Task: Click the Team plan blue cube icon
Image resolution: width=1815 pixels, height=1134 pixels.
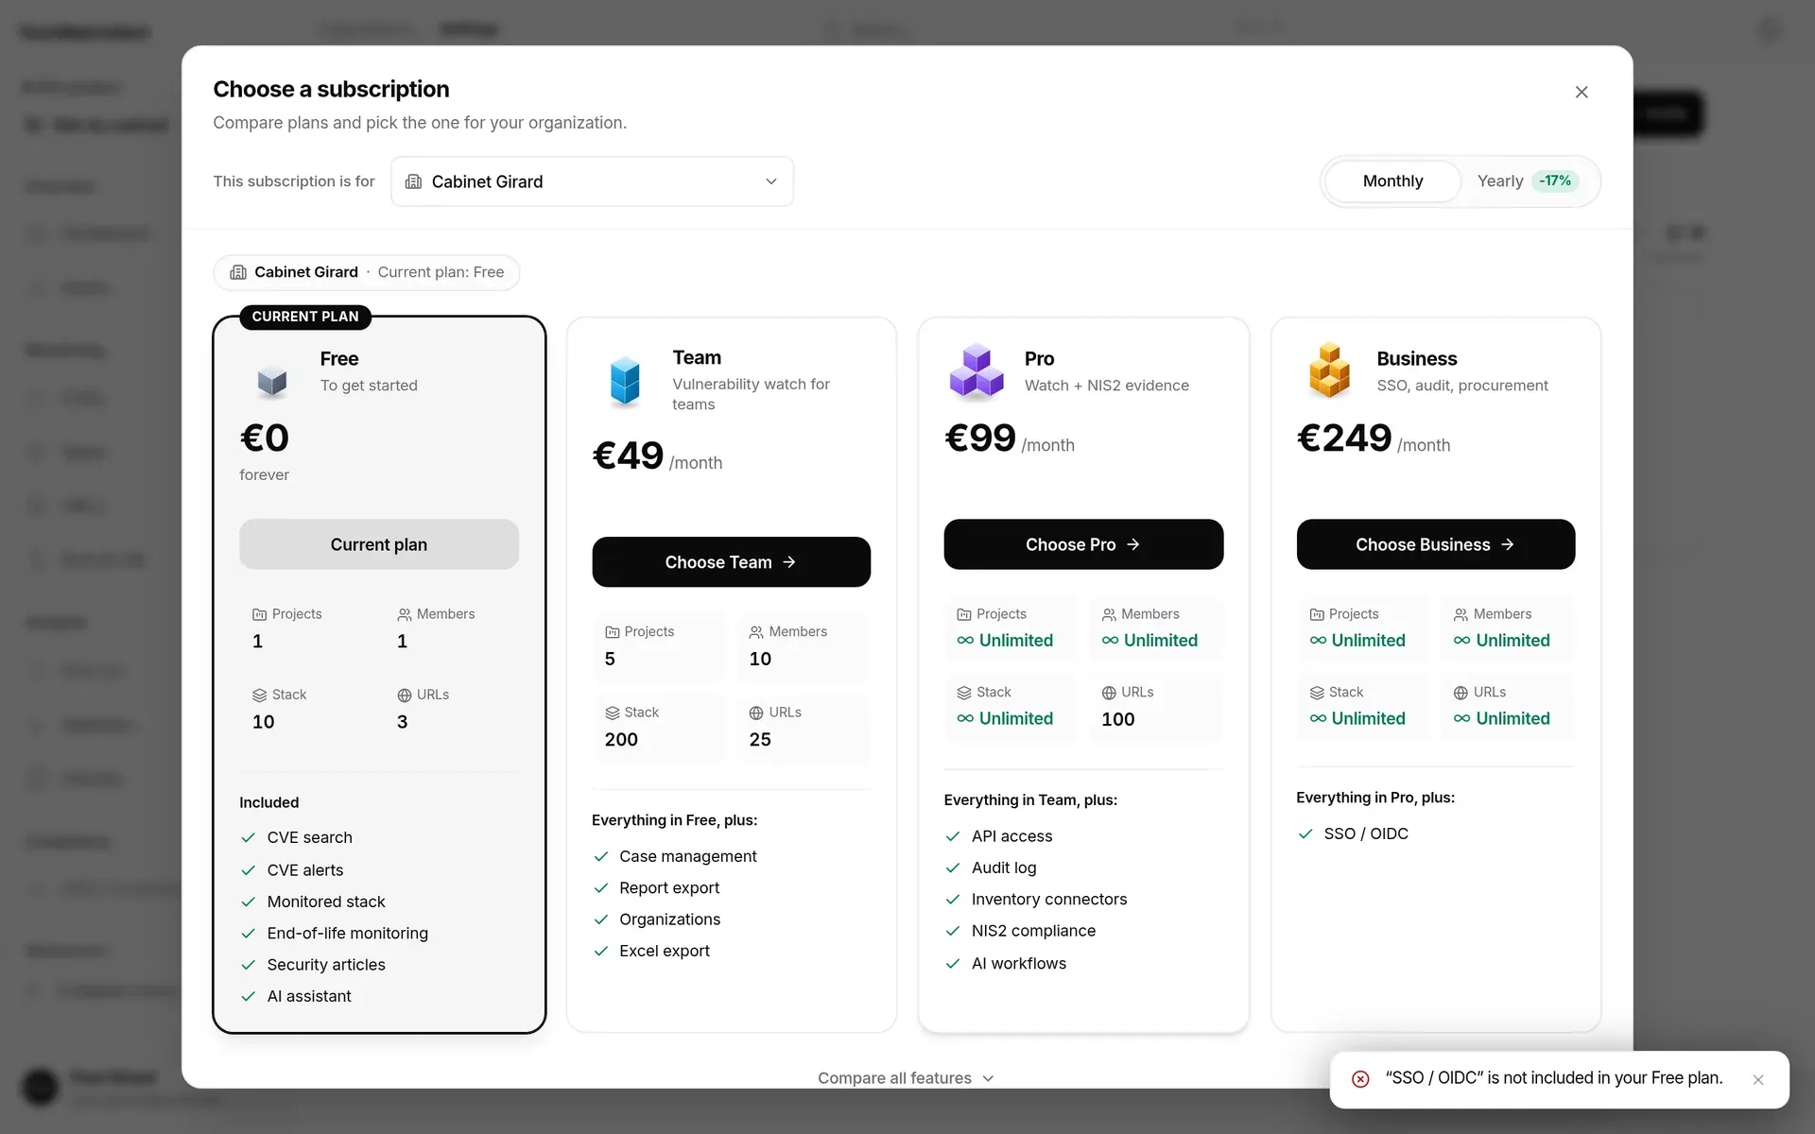Action: [625, 381]
